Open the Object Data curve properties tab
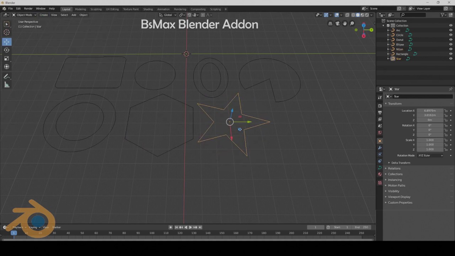Screen dimensions: 455x256 pos(380,167)
